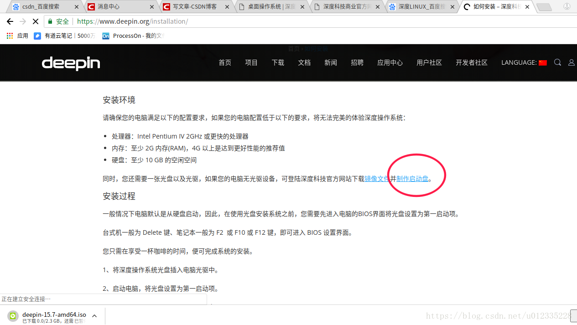Open 招聘 in the site navigation
The height and width of the screenshot is (325, 577).
pyautogui.click(x=357, y=63)
